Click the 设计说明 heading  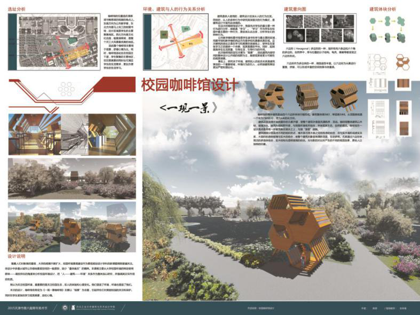20,255
